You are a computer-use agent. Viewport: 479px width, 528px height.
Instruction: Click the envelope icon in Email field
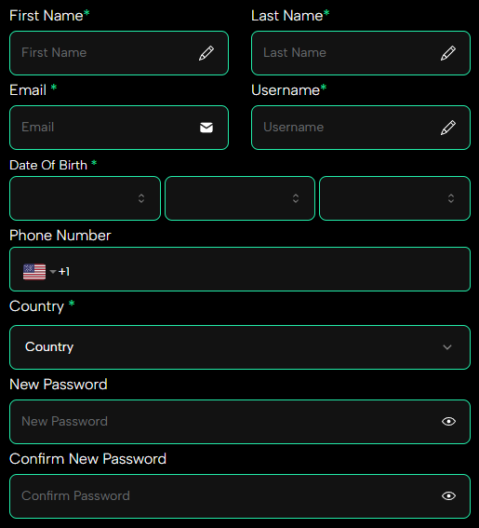coord(206,128)
